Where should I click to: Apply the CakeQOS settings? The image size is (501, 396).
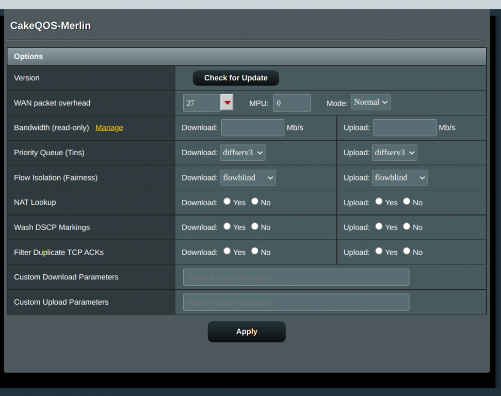(x=247, y=332)
